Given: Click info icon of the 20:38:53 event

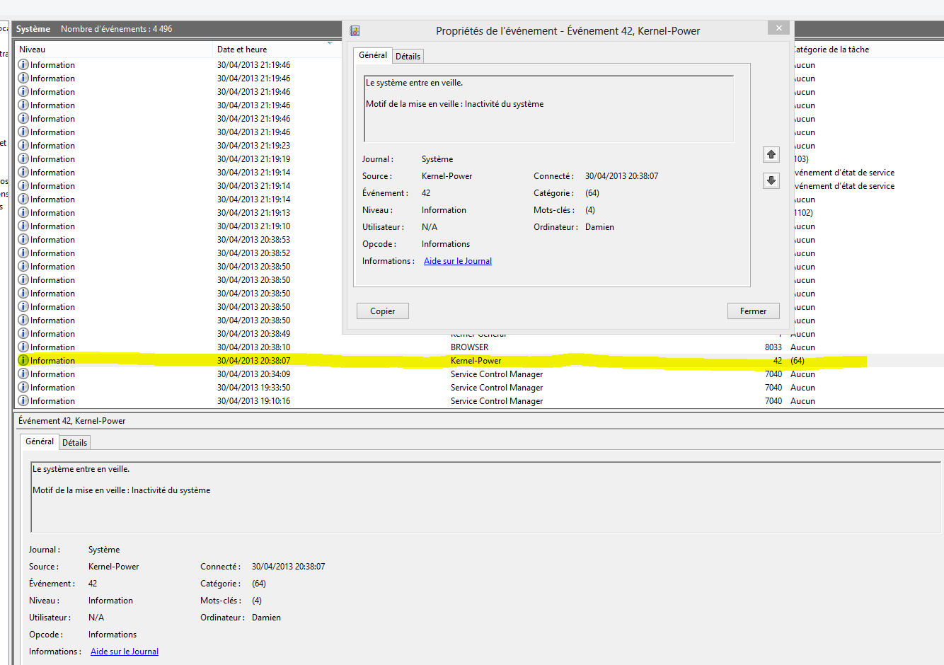Looking at the screenshot, I should point(23,240).
